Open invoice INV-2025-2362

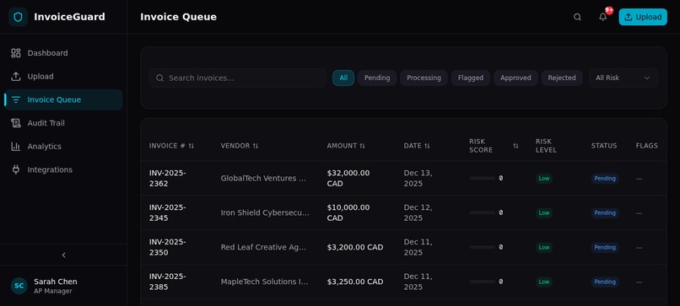click(167, 178)
